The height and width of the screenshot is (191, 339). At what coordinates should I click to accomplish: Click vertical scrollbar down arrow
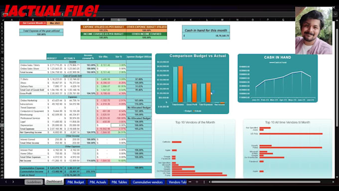coord(337,177)
